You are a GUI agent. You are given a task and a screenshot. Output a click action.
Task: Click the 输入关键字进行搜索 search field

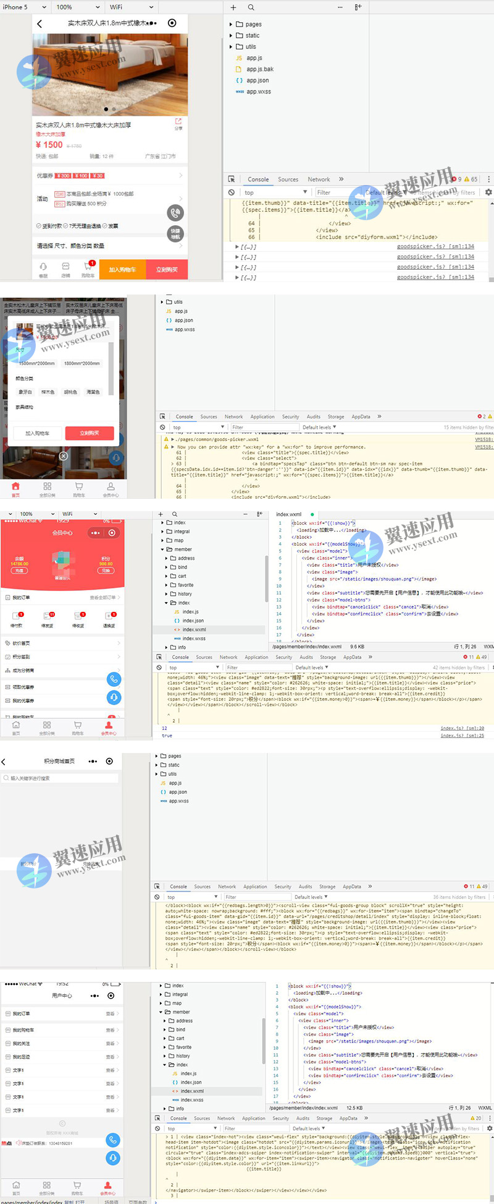pos(60,778)
